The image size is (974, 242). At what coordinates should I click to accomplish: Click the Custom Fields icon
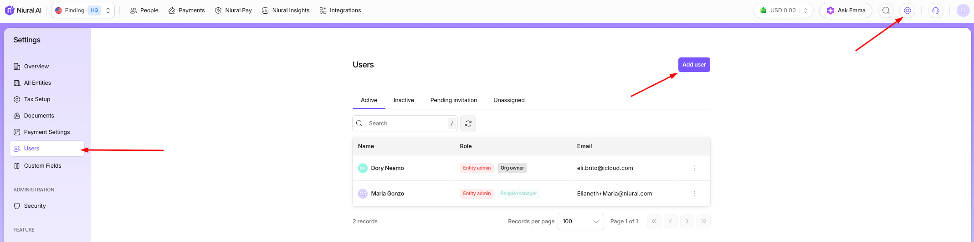coord(17,166)
